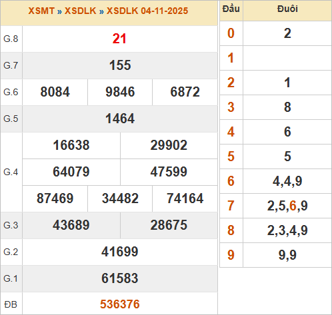Click the G.3 row label

pos(11,225)
